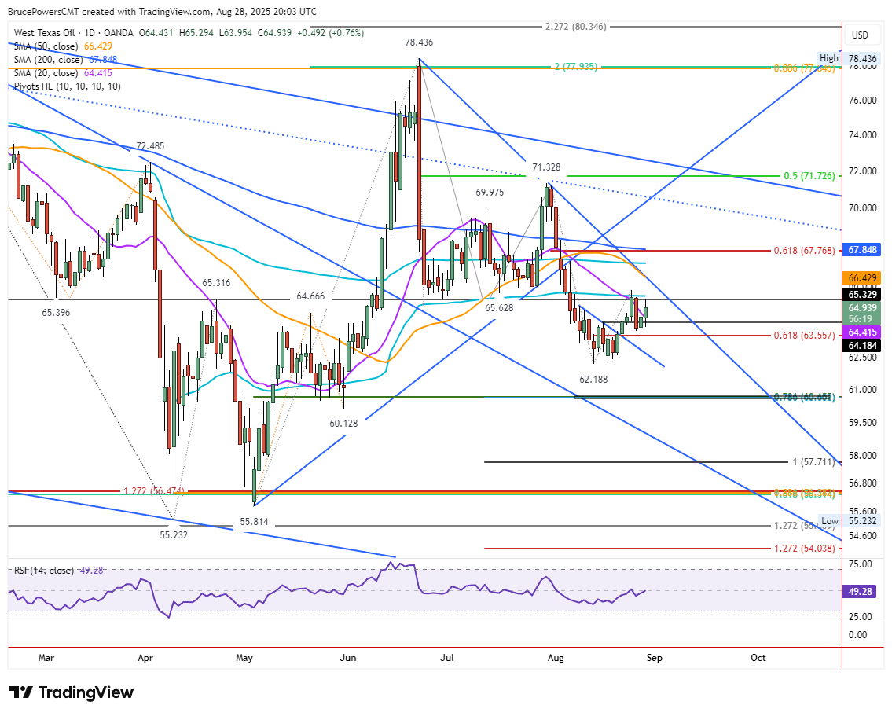Click the Low label on the price axis

[829, 521]
